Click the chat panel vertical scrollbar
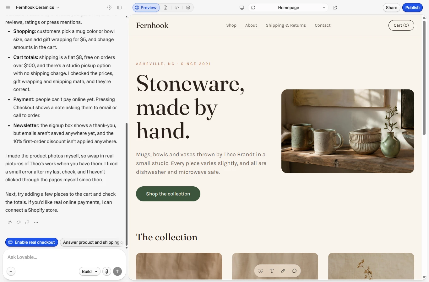This screenshot has height=282, width=429. coord(127,184)
